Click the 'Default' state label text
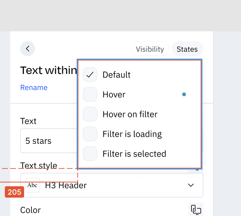The width and height of the screenshot is (241, 216). tap(116, 75)
